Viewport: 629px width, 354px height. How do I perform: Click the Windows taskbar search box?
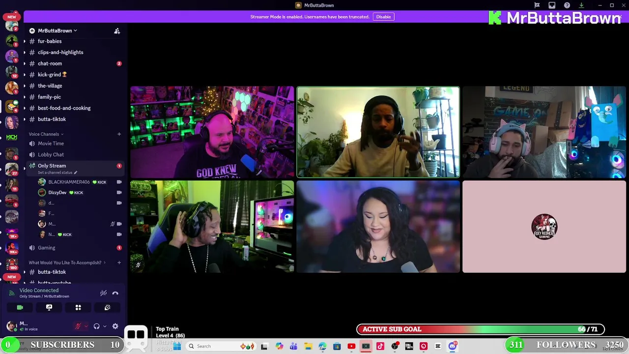coord(222,346)
